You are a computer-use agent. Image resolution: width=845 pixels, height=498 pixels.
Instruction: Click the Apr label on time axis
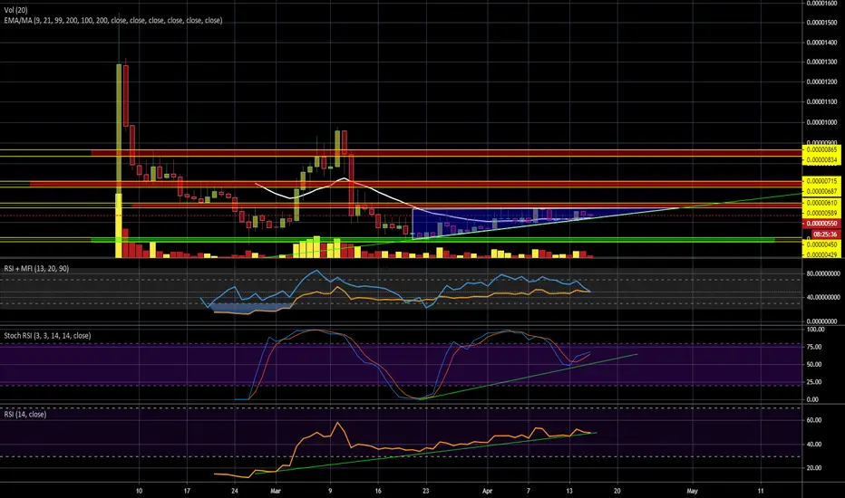tap(487, 491)
